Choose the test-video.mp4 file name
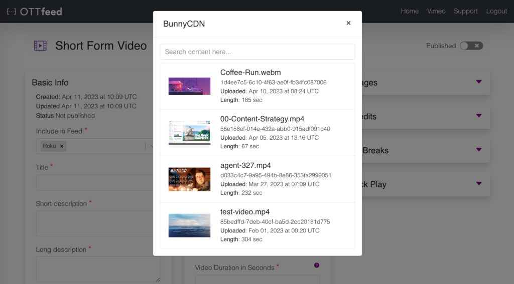Image resolution: width=514 pixels, height=284 pixels. click(x=245, y=212)
